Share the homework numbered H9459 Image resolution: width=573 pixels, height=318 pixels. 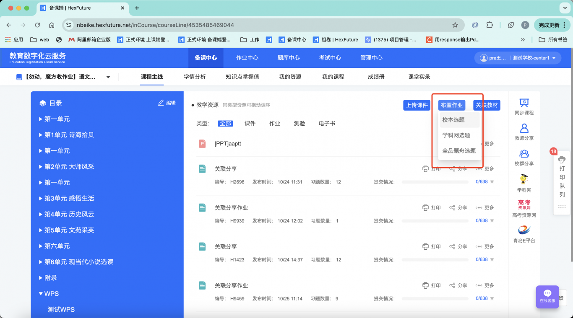point(458,285)
